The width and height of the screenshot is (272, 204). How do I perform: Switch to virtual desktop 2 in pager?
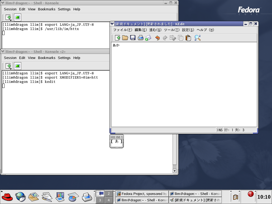pyautogui.click(x=109, y=193)
